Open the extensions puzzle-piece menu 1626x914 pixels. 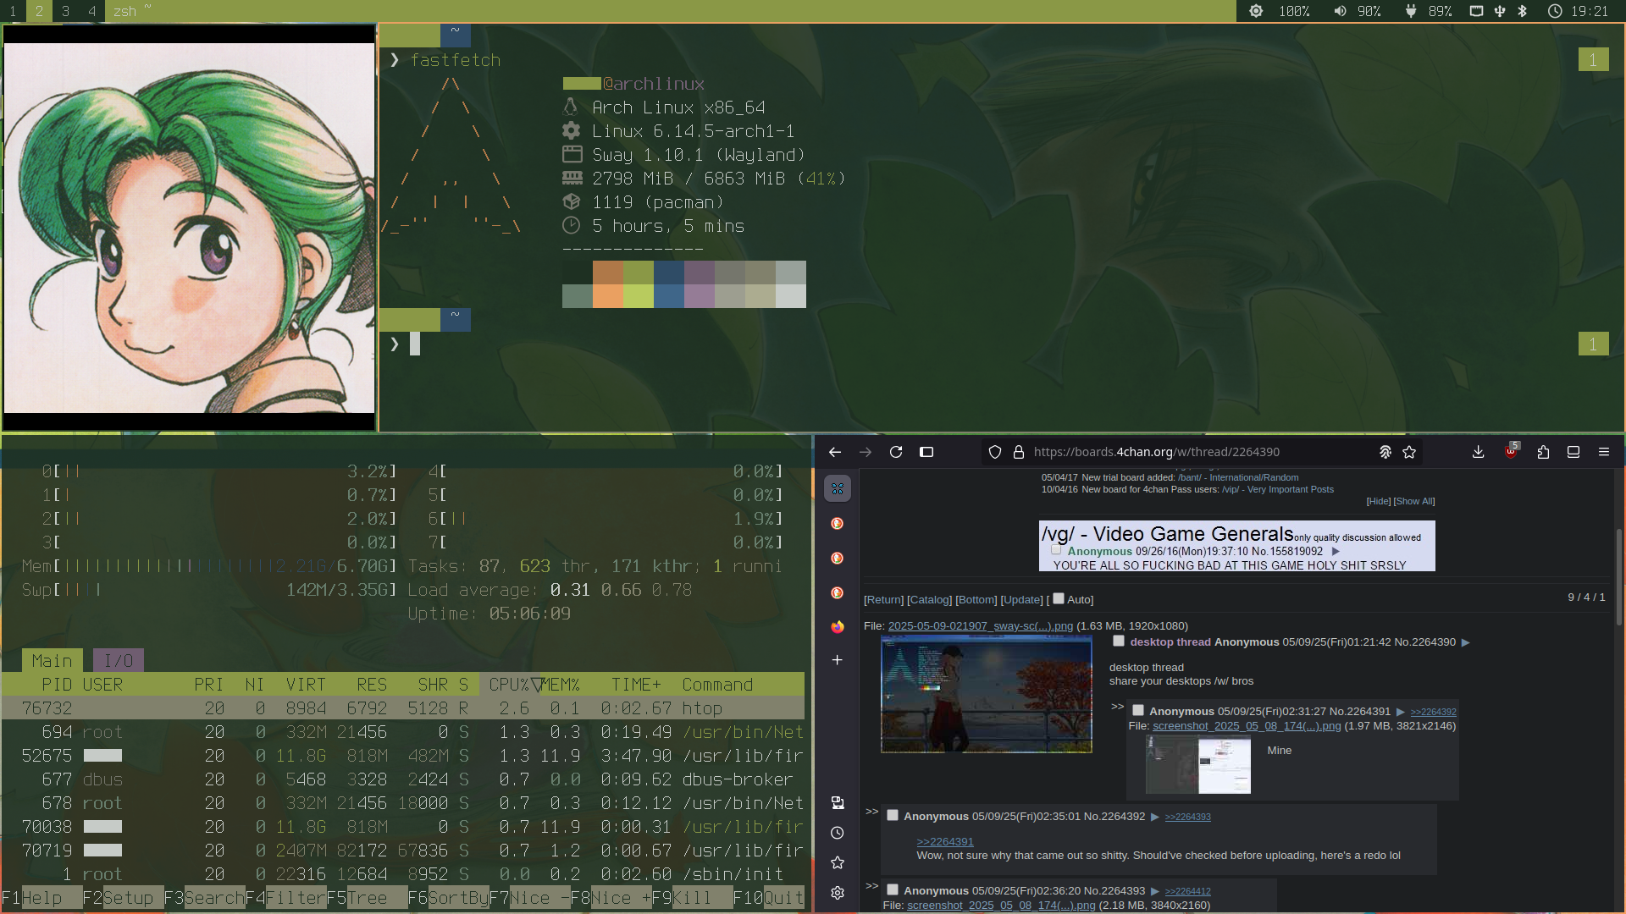(x=1543, y=452)
